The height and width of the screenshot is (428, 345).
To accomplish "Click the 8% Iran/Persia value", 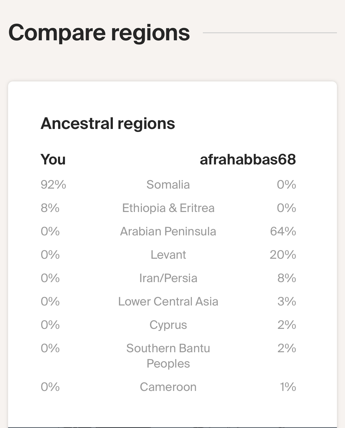I will [287, 278].
